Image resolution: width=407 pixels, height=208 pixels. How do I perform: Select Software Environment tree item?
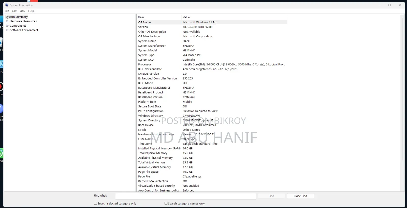(24, 30)
